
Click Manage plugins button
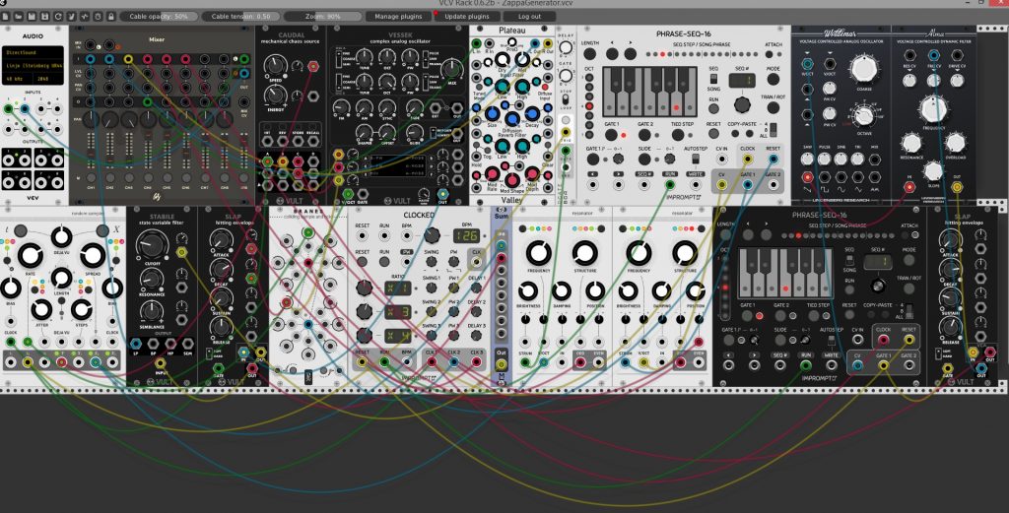click(x=398, y=16)
